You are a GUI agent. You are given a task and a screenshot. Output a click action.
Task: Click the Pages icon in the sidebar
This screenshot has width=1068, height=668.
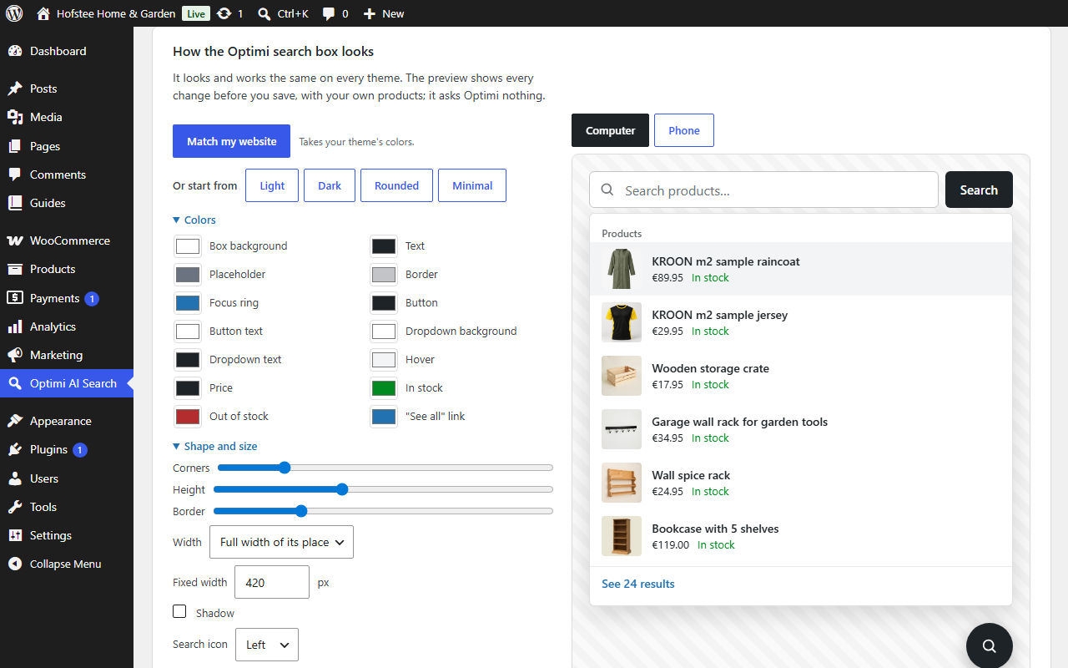pos(15,146)
